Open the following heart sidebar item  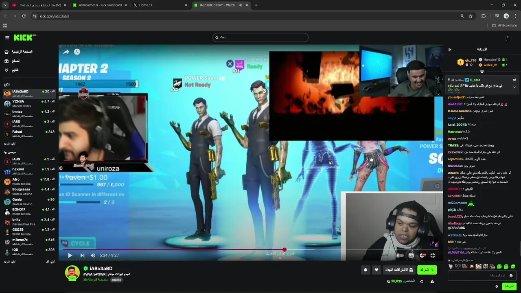pyautogui.click(x=12, y=70)
